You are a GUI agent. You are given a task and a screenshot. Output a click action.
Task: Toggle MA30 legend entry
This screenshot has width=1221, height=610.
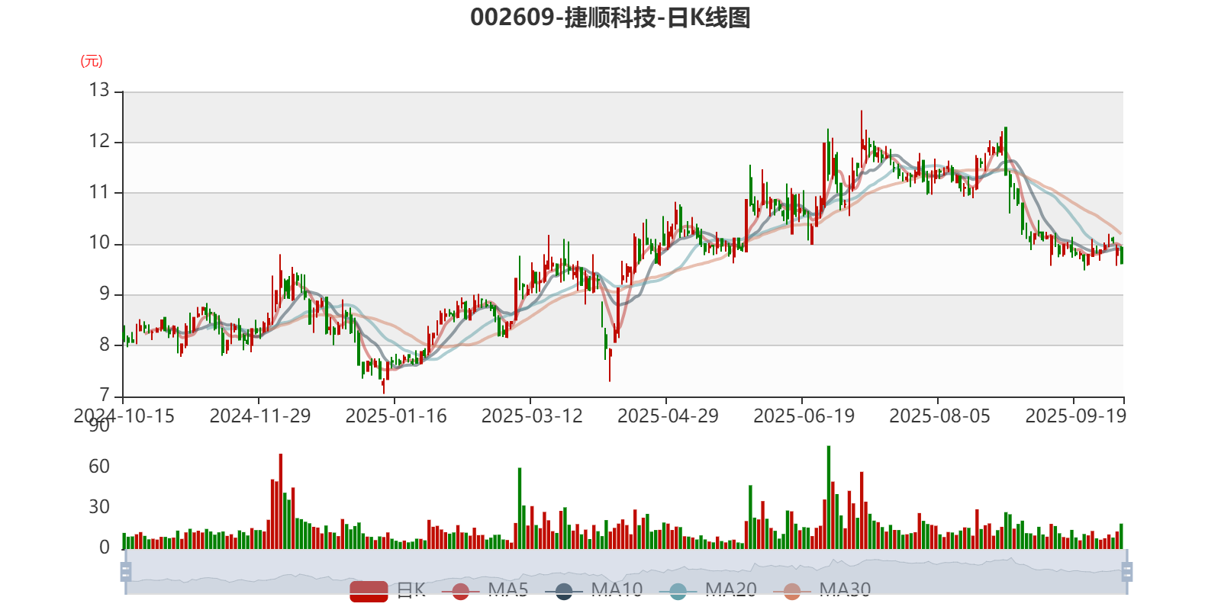(x=822, y=590)
